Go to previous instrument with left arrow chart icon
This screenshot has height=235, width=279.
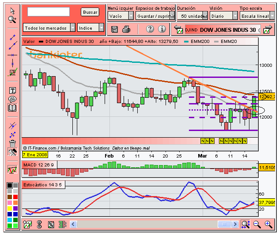178,29
